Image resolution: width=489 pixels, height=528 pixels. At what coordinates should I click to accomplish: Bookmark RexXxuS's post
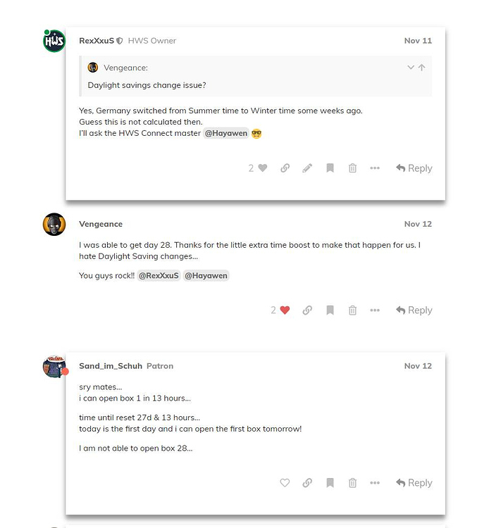(330, 168)
